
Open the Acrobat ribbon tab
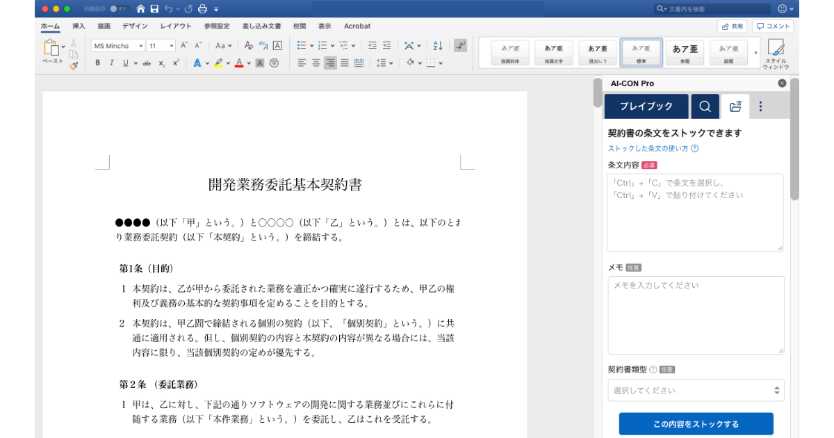[357, 26]
